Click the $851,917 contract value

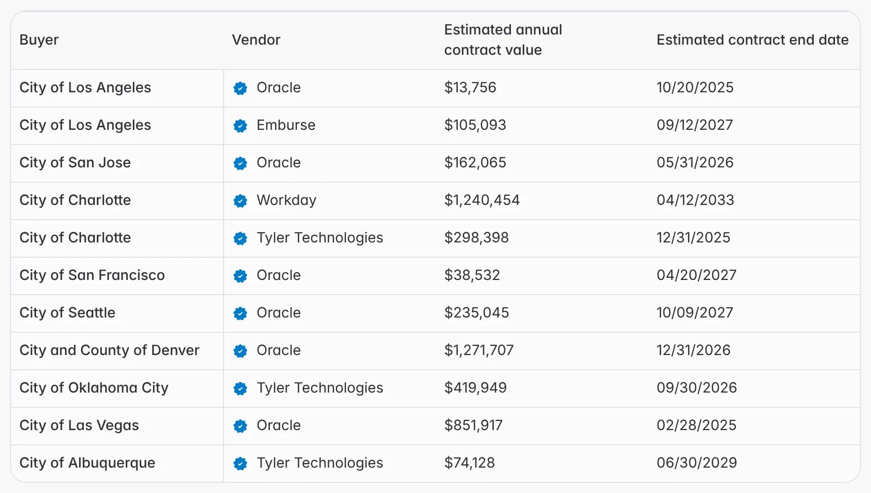[x=473, y=425]
